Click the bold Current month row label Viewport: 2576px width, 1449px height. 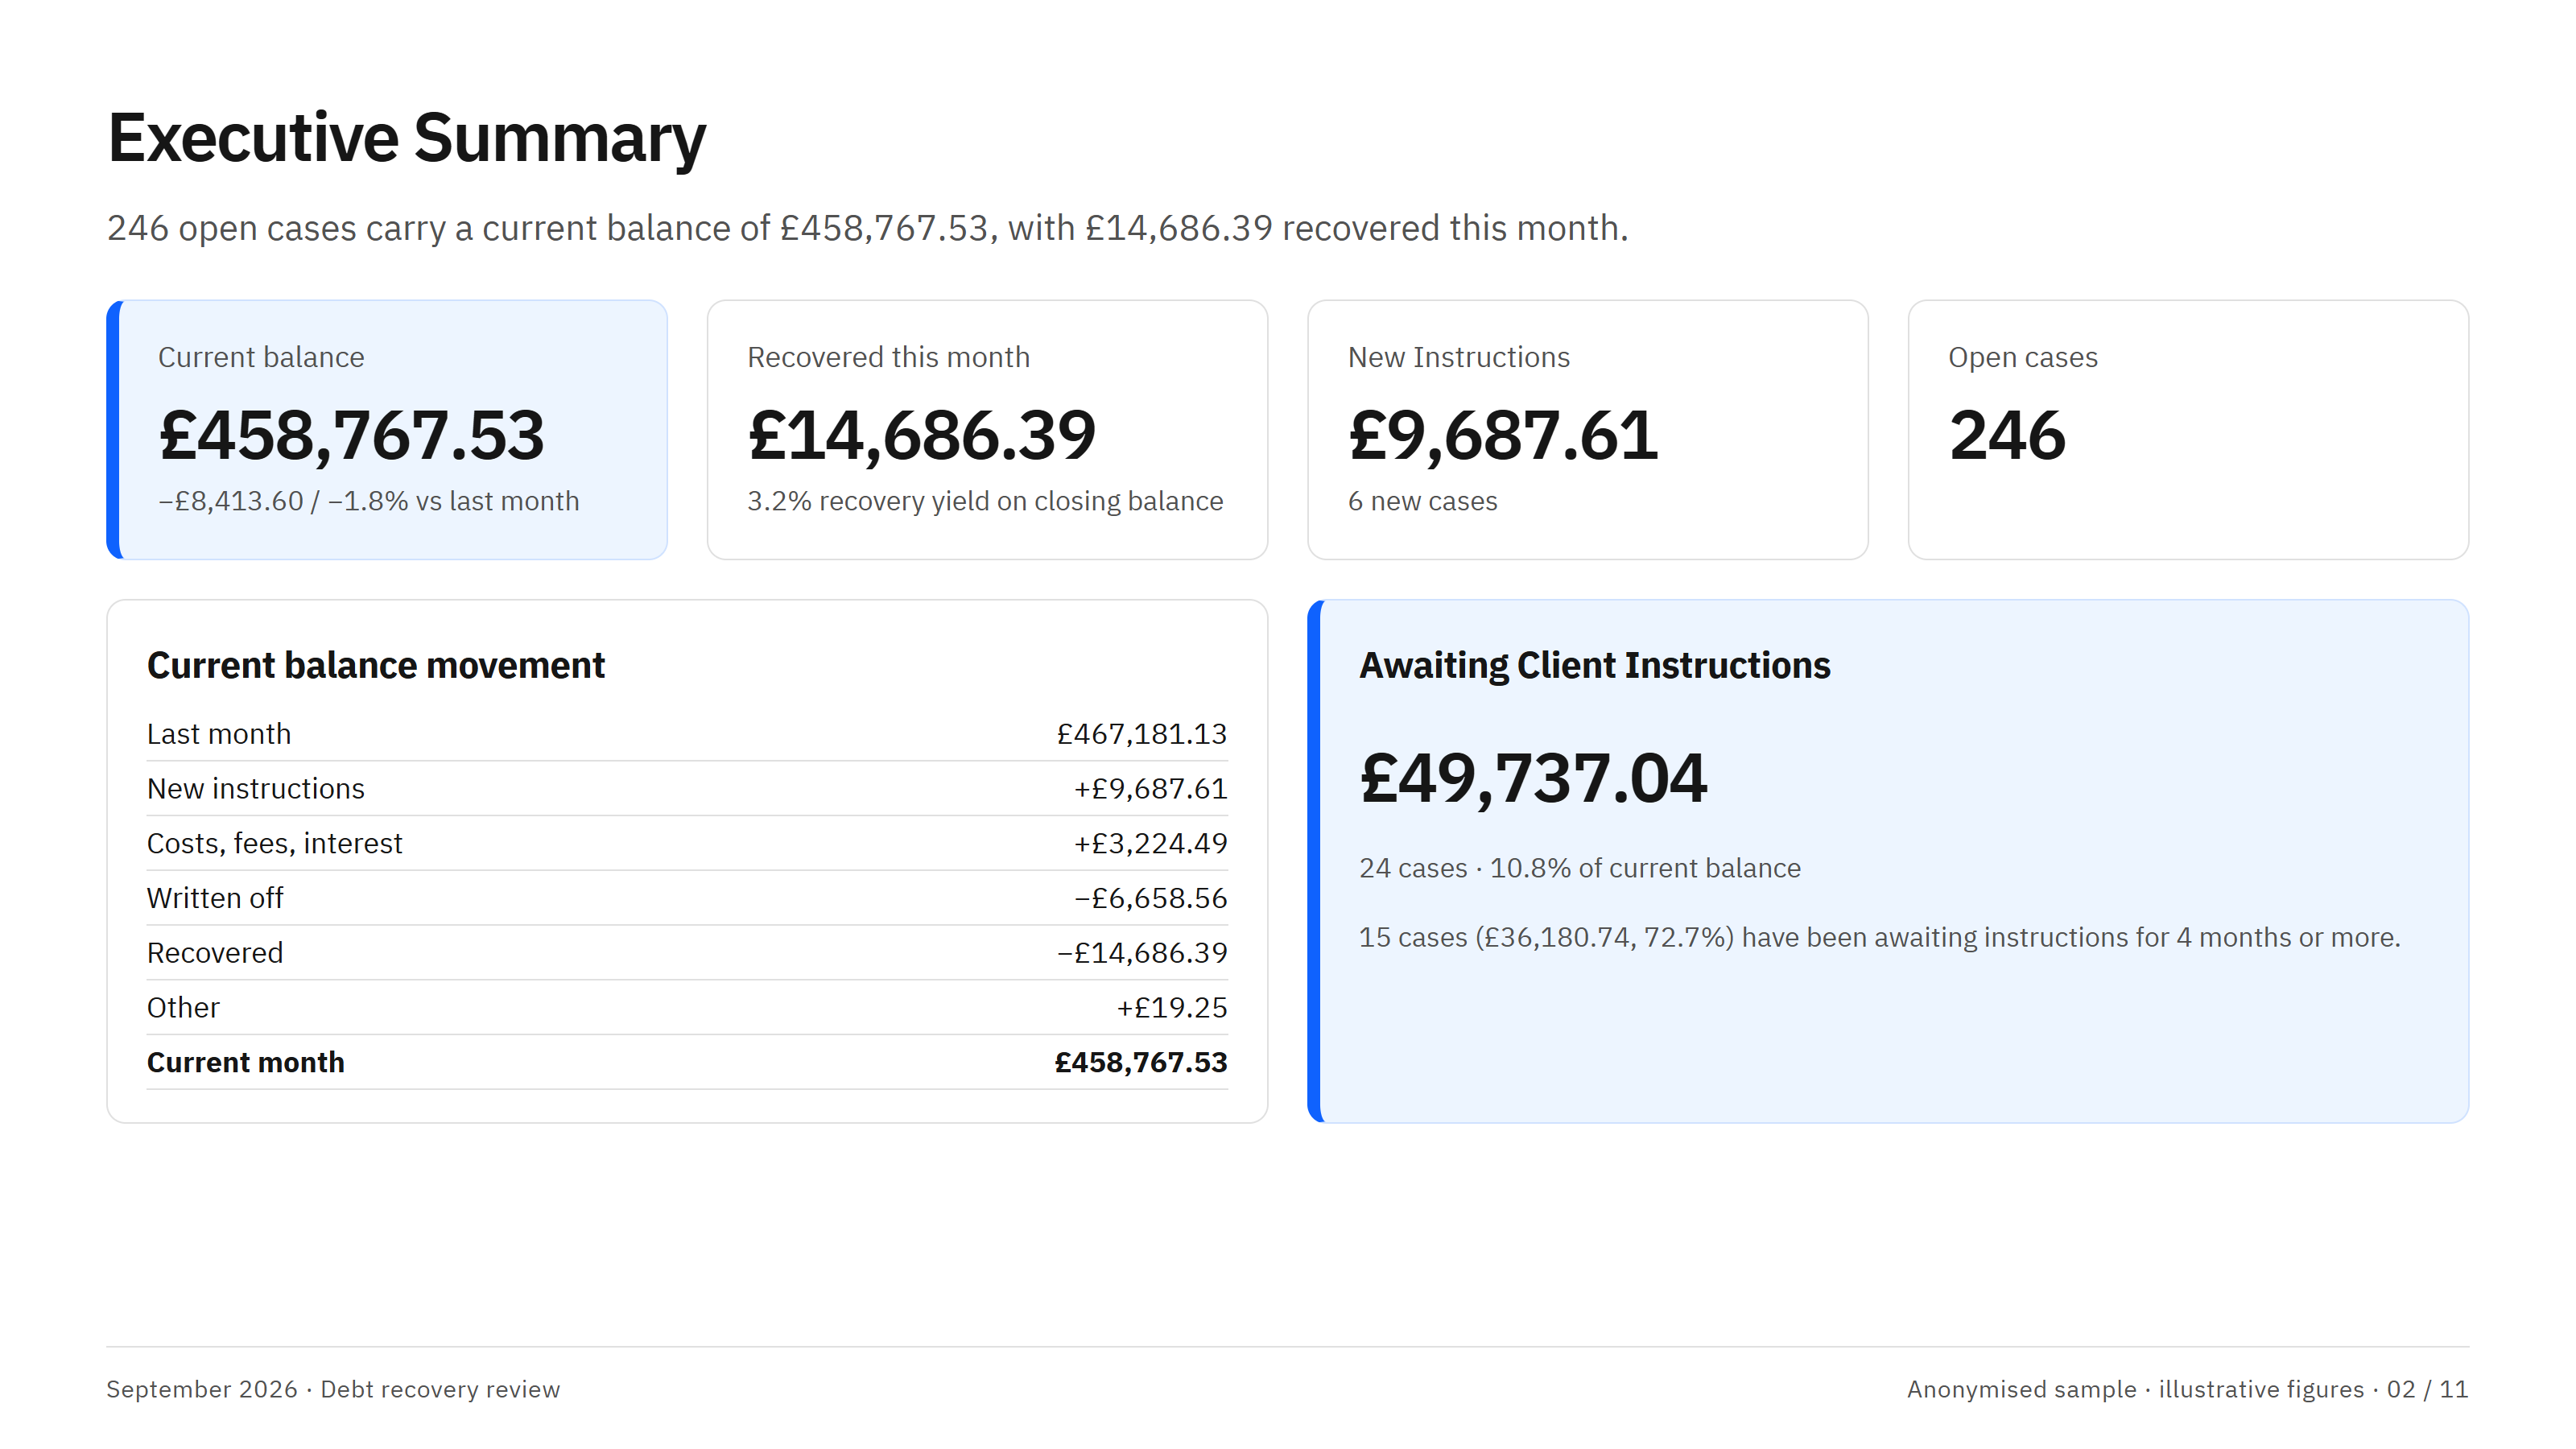coord(245,1062)
